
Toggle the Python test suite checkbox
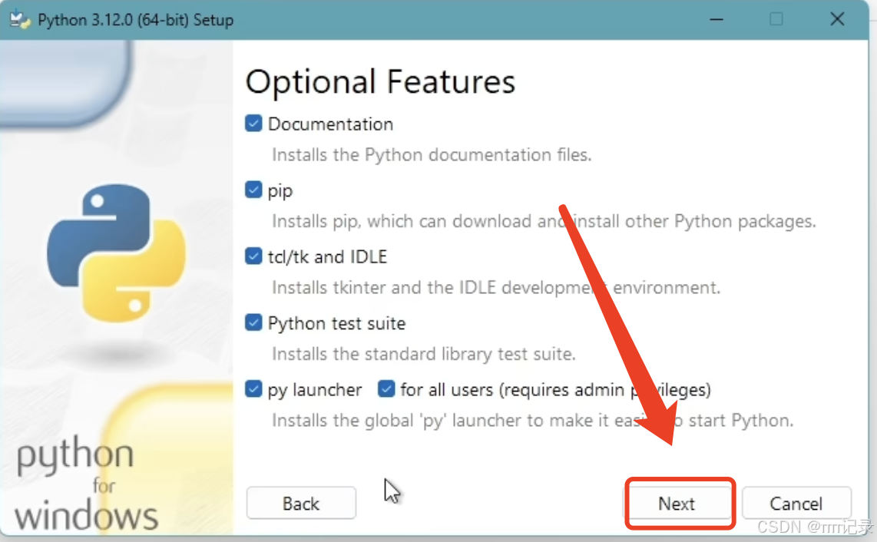point(253,322)
